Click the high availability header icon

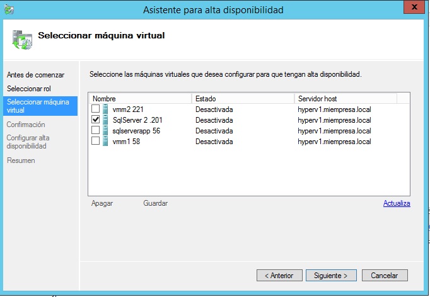[22, 38]
